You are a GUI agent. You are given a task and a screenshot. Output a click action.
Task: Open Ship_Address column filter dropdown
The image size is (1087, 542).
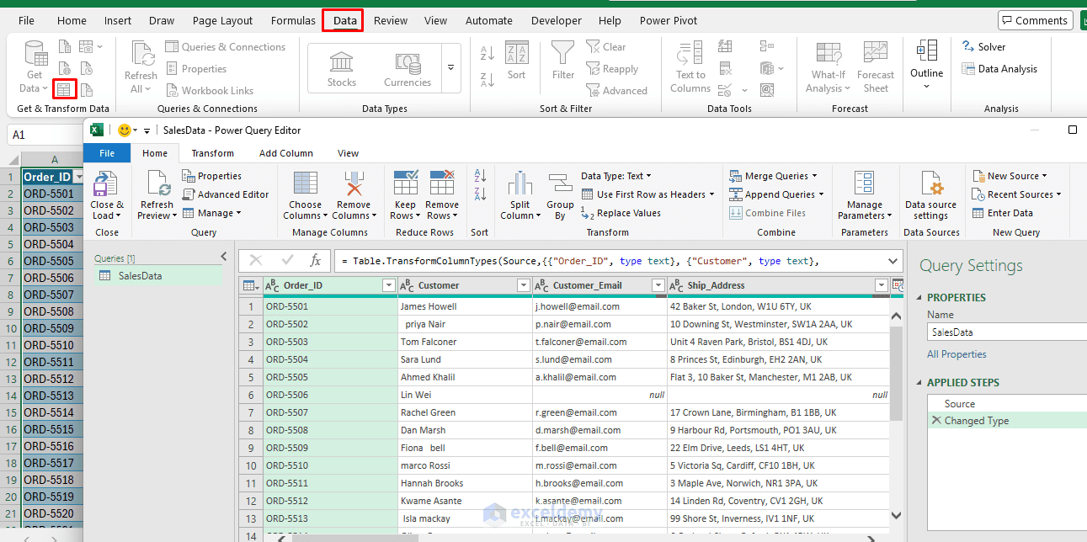tap(881, 286)
